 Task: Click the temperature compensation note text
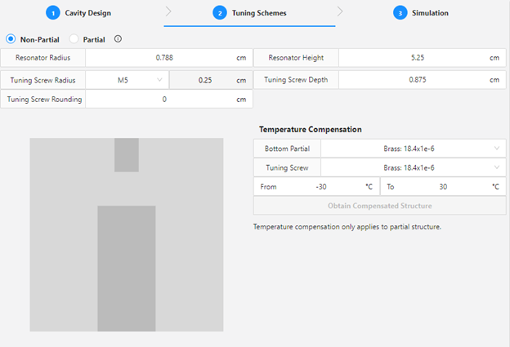tap(347, 227)
